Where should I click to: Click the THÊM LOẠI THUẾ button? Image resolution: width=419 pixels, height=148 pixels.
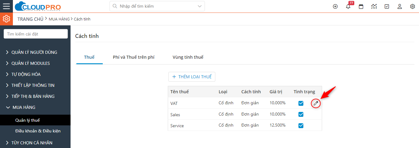pyautogui.click(x=192, y=77)
